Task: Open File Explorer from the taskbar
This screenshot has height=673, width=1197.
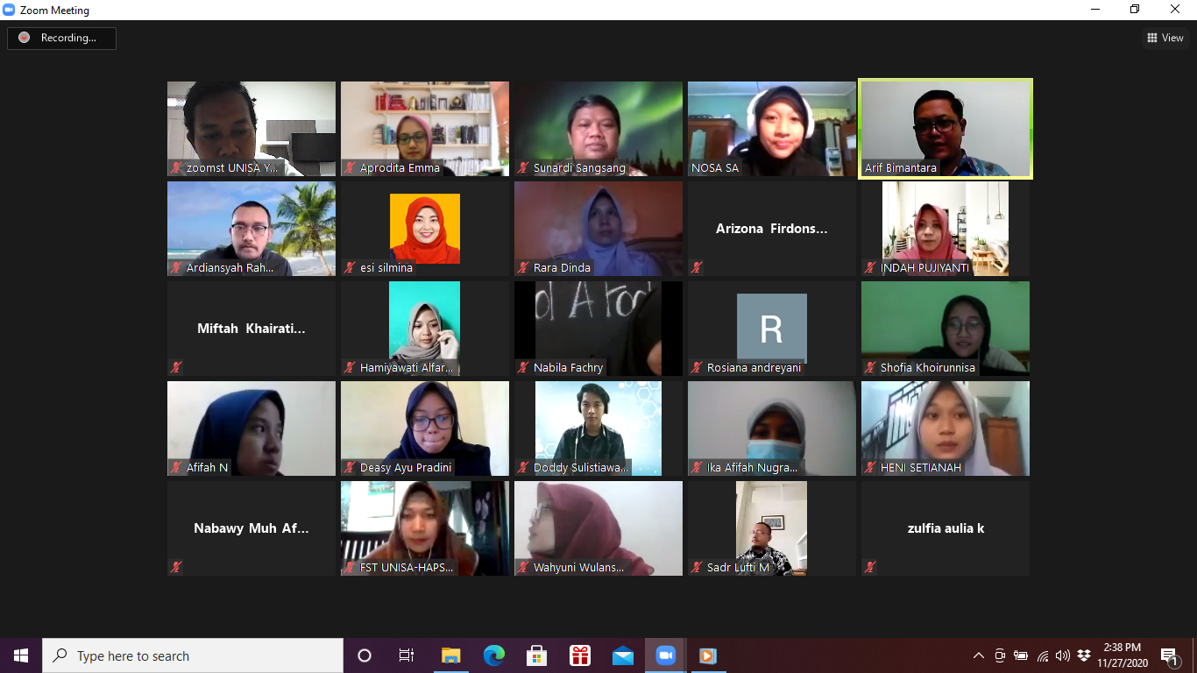Action: (451, 655)
